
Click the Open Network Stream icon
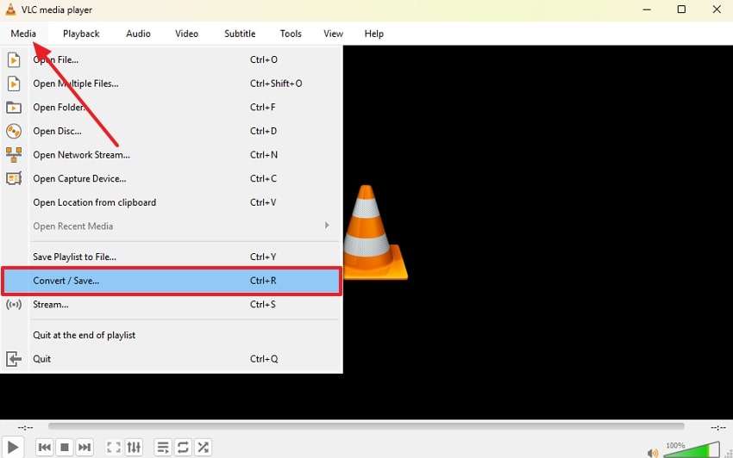click(14, 155)
